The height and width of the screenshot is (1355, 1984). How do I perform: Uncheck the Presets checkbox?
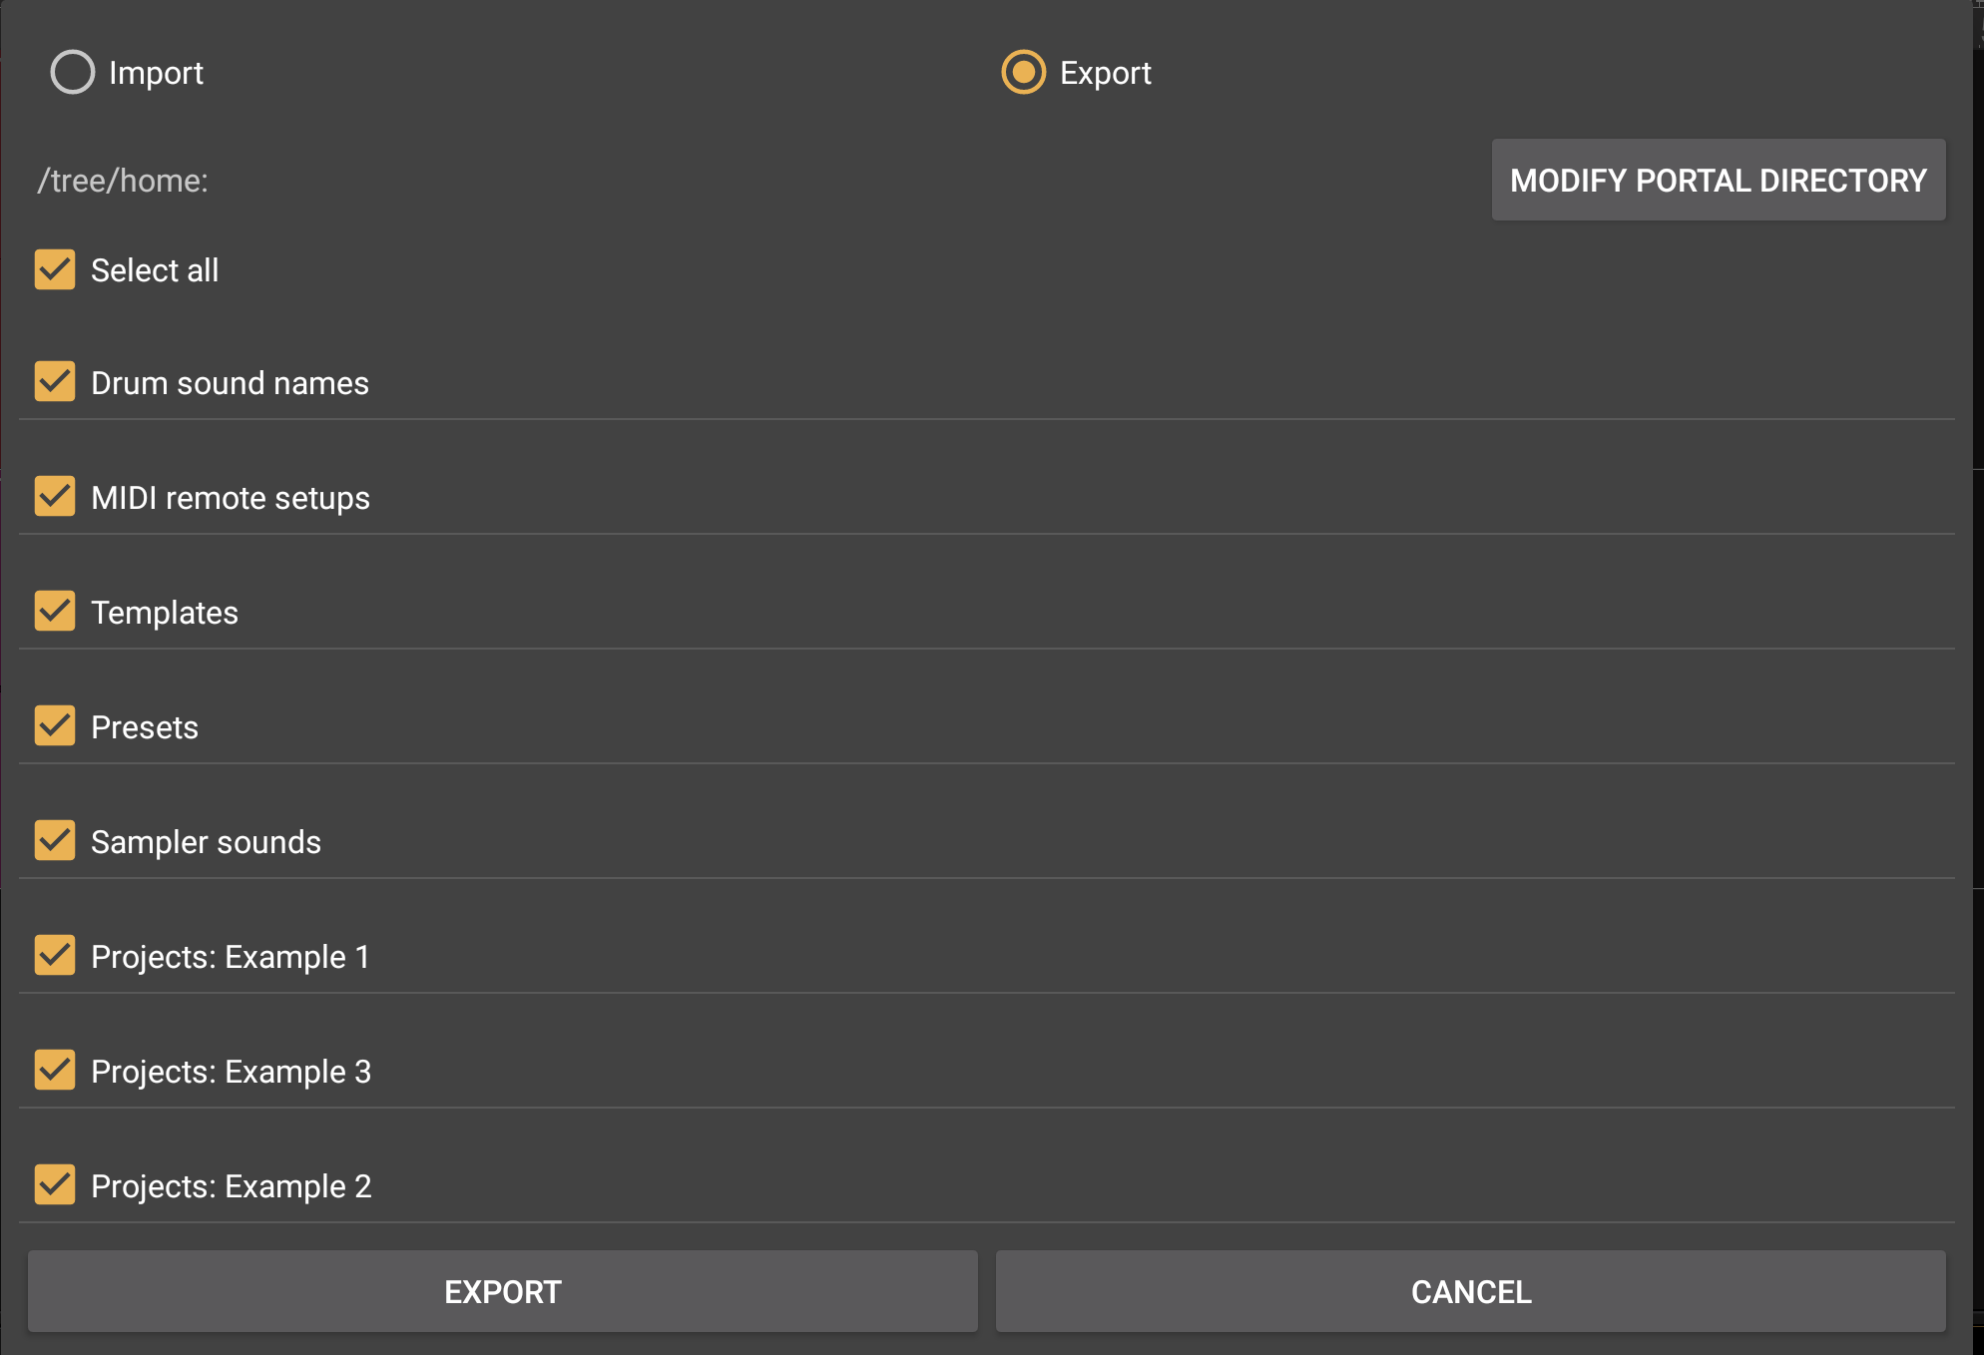point(55,726)
